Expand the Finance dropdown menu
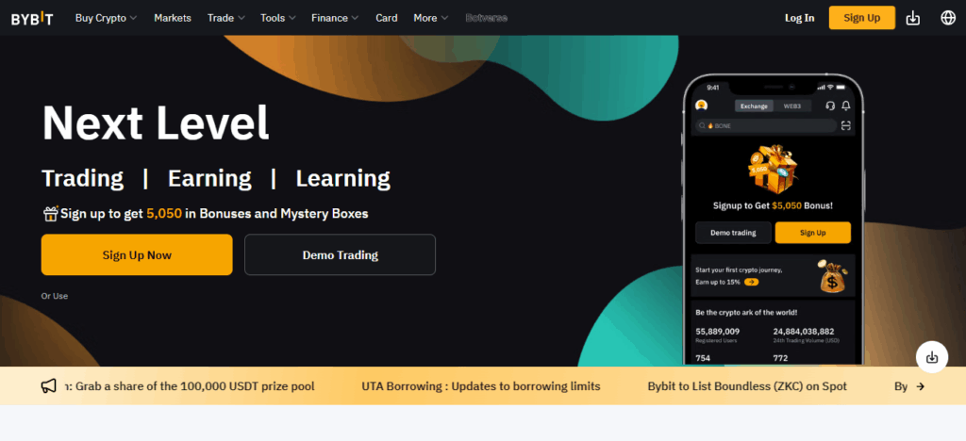This screenshot has height=441, width=966. [x=335, y=18]
